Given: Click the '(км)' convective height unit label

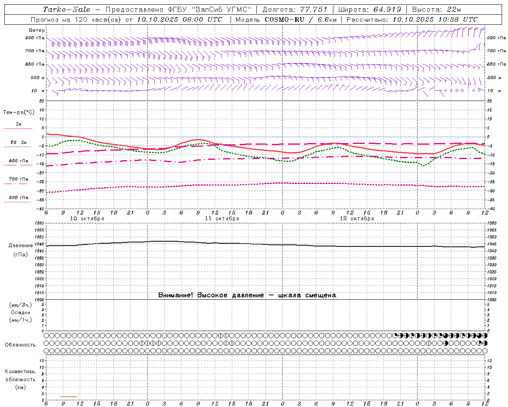Looking at the screenshot, I should [x=20, y=387].
